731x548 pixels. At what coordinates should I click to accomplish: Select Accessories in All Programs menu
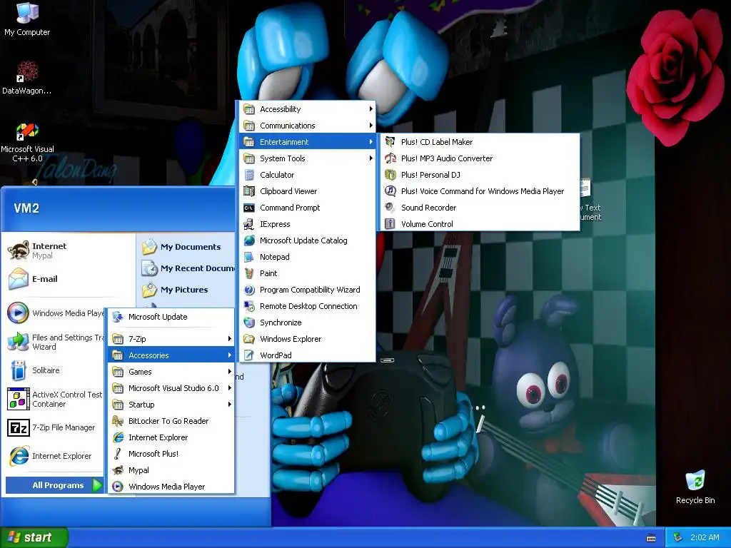(x=171, y=355)
